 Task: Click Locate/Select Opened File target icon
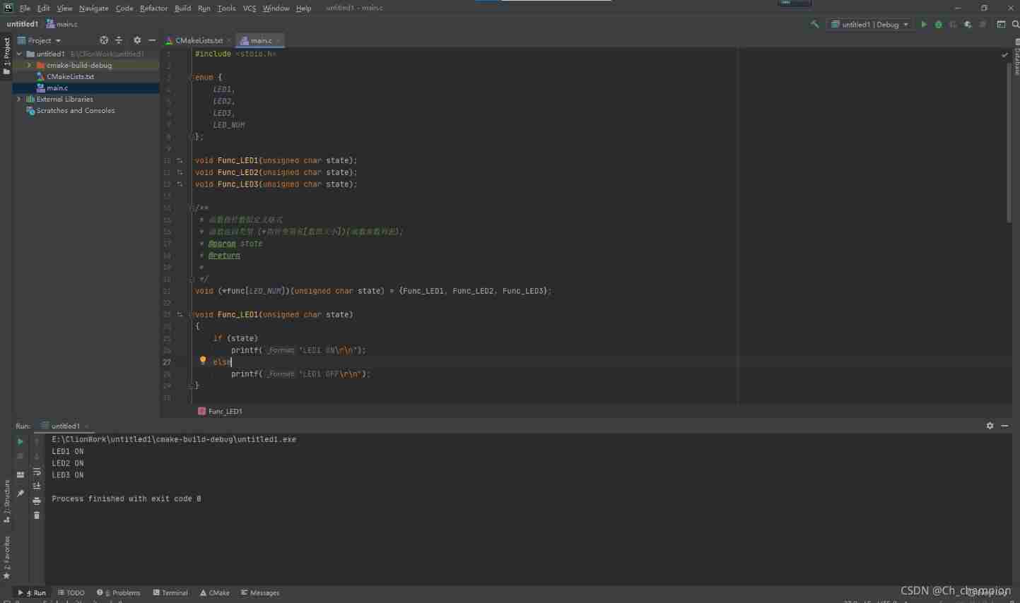104,40
